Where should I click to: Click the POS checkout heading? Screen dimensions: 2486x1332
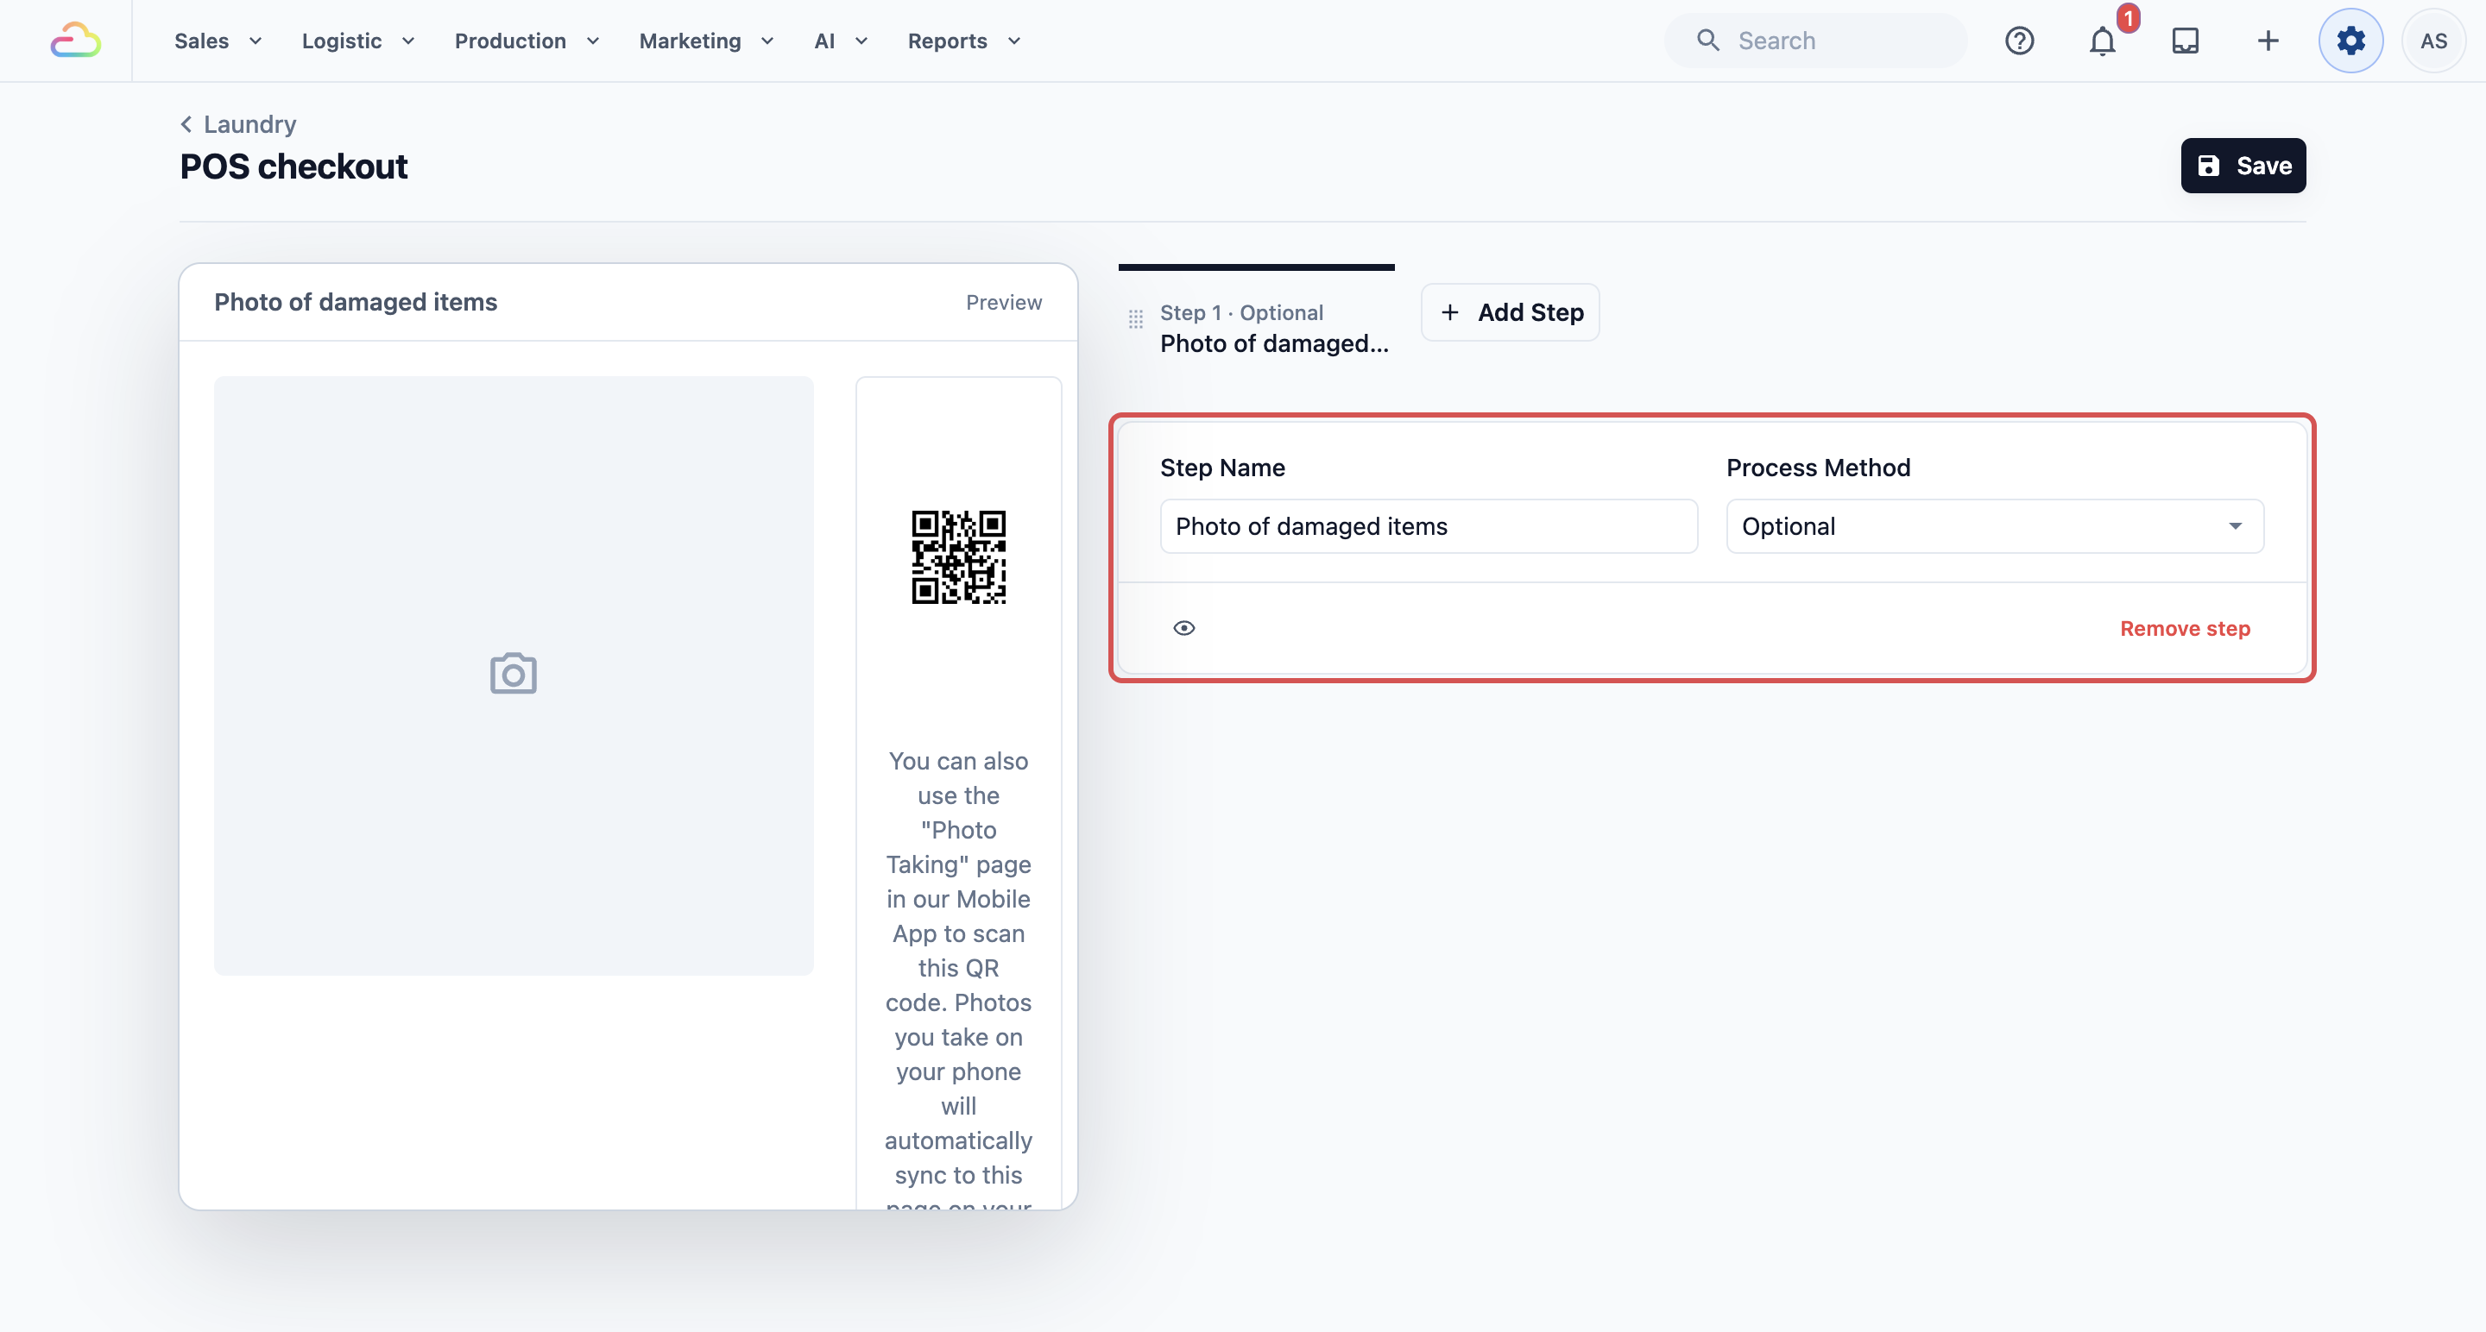point(293,166)
